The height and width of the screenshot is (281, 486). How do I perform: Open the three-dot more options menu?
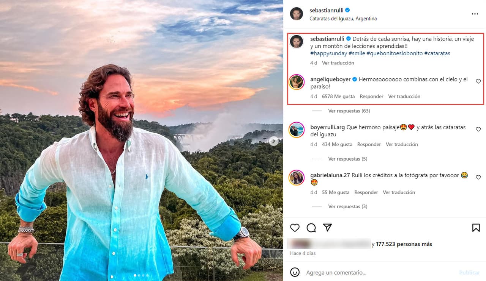click(x=475, y=14)
